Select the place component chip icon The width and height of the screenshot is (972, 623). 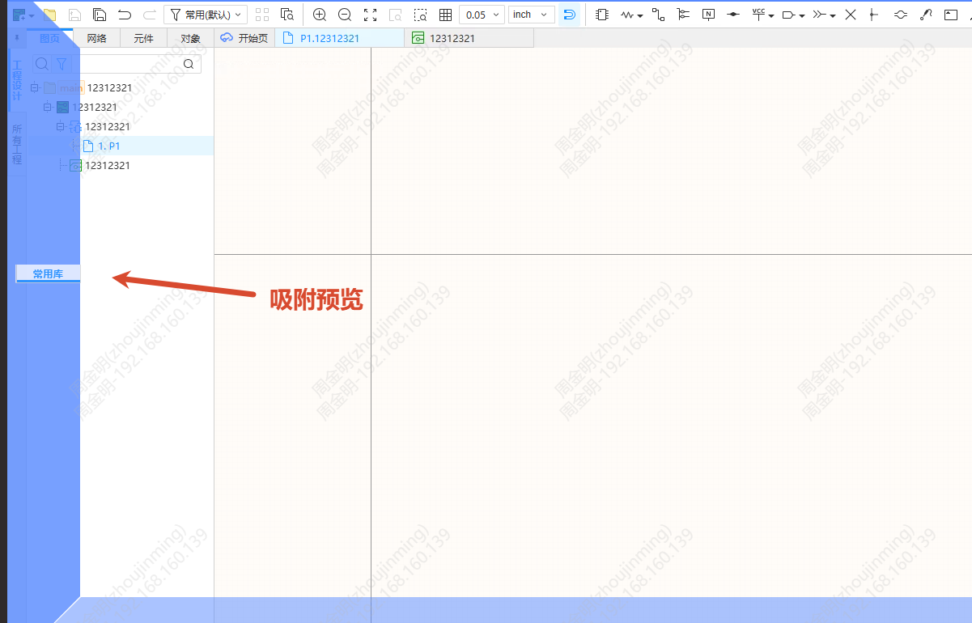[601, 15]
